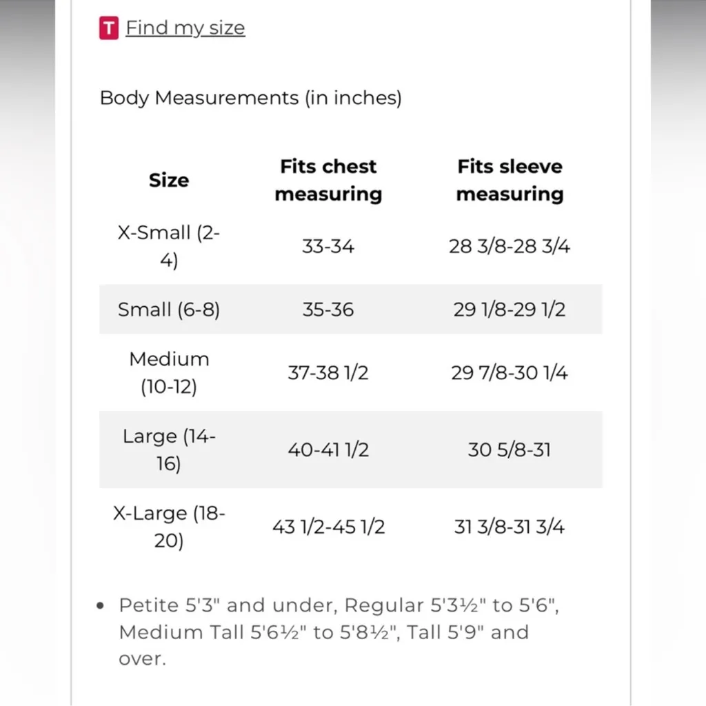Select the Size column header
This screenshot has width=706, height=706.
click(x=169, y=180)
